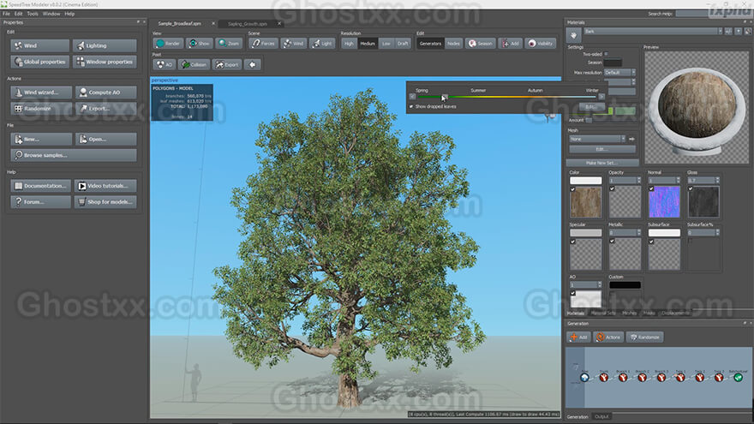This screenshot has width=754, height=424.
Task: Click the arrow icon beside Mesh dropdown
Action: click(x=631, y=139)
